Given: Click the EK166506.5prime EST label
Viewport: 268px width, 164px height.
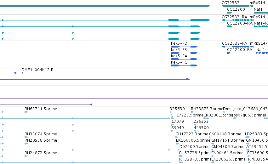Looking at the screenshot, I should pyautogui.click(x=193, y=140).
